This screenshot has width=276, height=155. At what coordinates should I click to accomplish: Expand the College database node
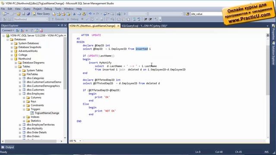[12, 55]
